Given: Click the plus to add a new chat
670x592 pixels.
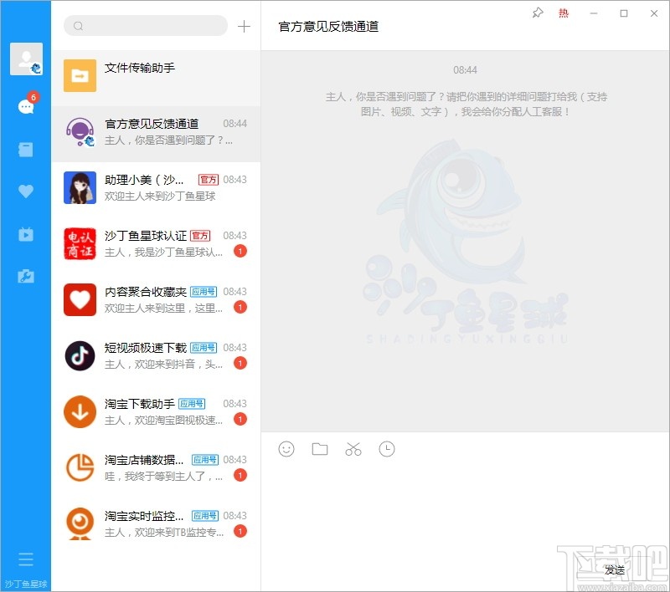Looking at the screenshot, I should (x=245, y=26).
